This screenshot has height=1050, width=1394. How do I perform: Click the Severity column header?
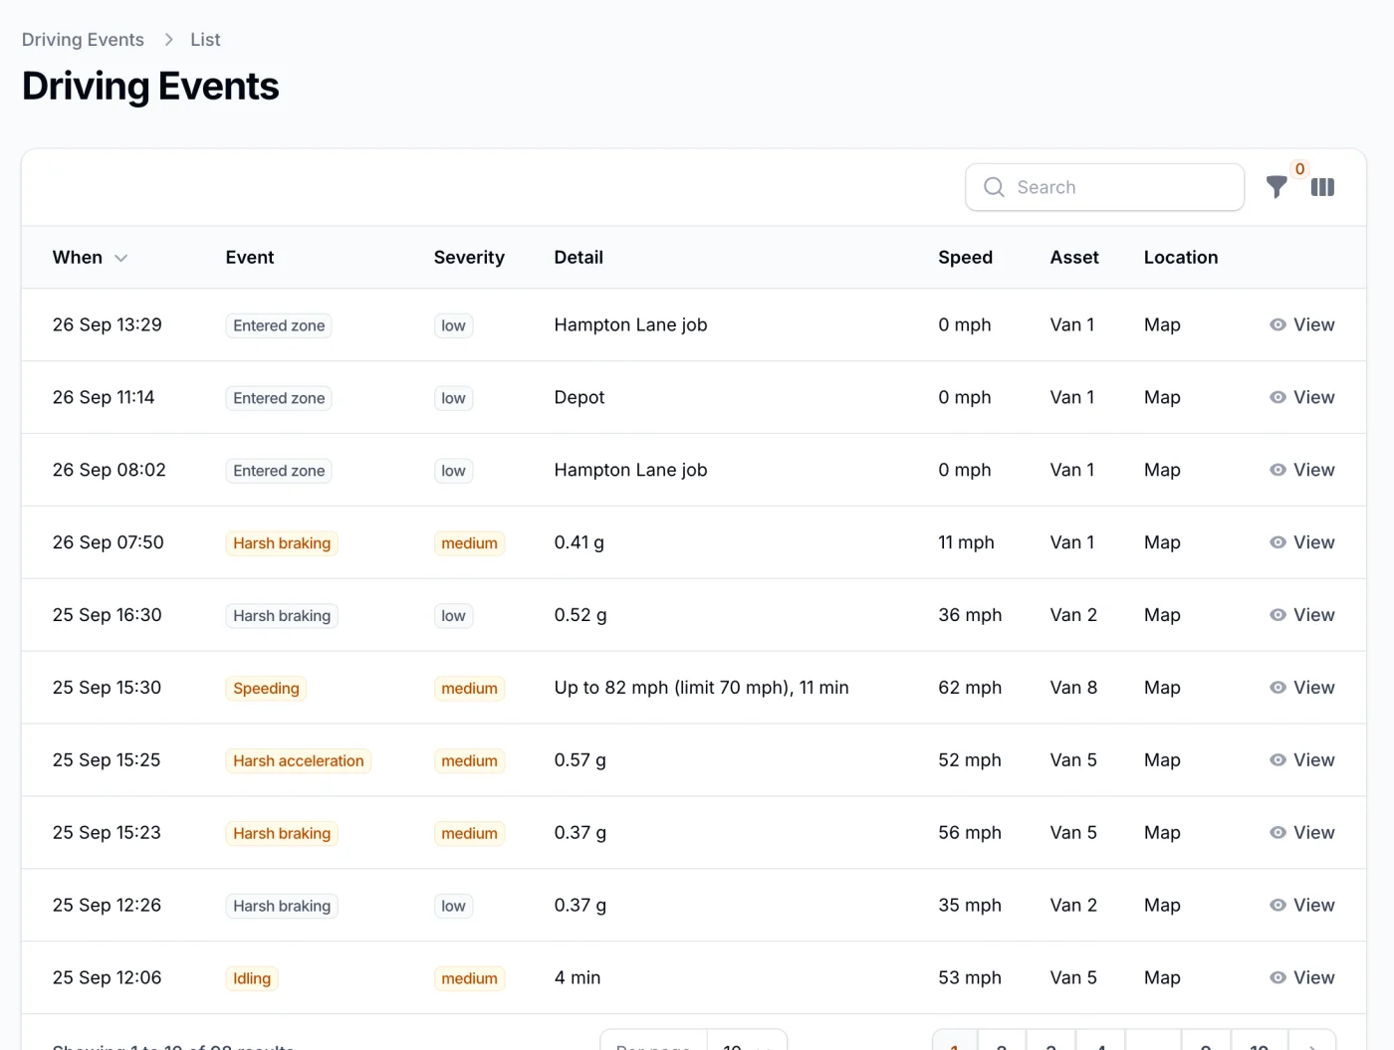tap(469, 258)
